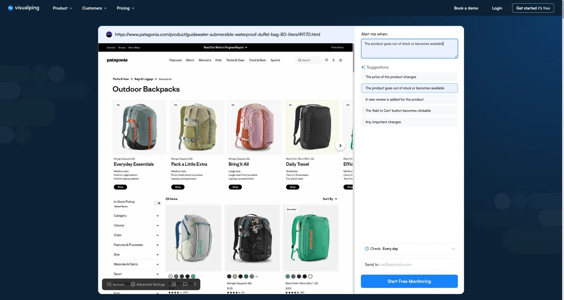Image resolution: width=564 pixels, height=300 pixels.
Task: Click the open-in-new-window icon in toolbar
Action: [x=174, y=284]
